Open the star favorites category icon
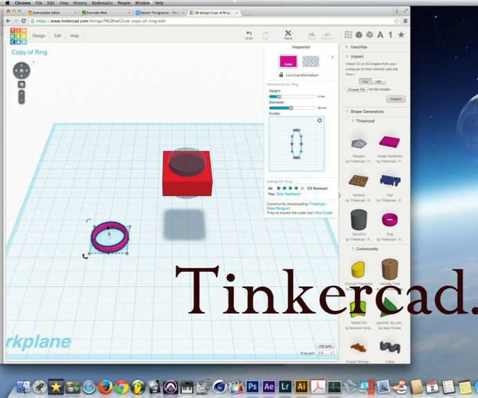The height and width of the screenshot is (398, 478). pos(401,35)
